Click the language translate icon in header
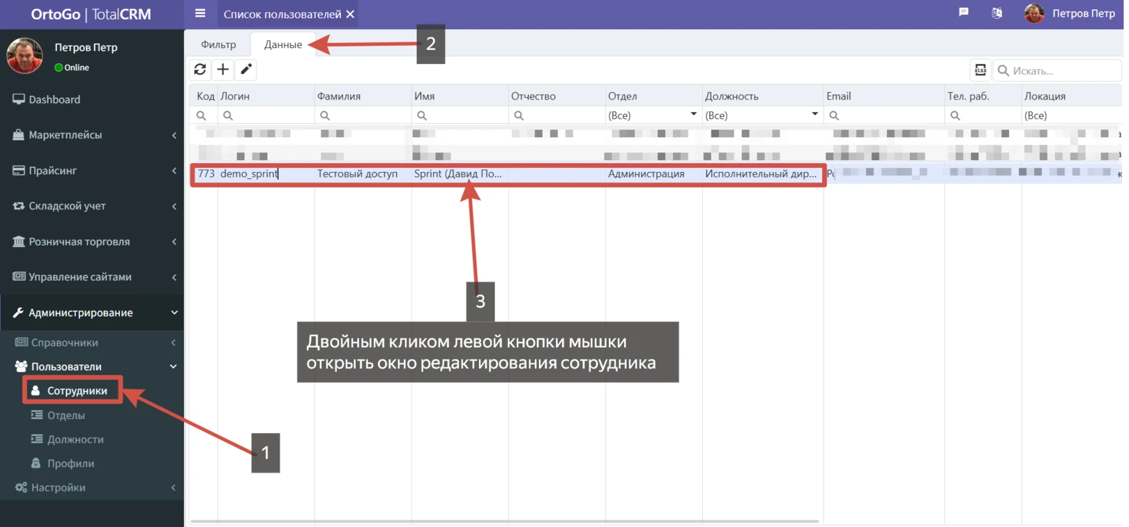 point(997,13)
